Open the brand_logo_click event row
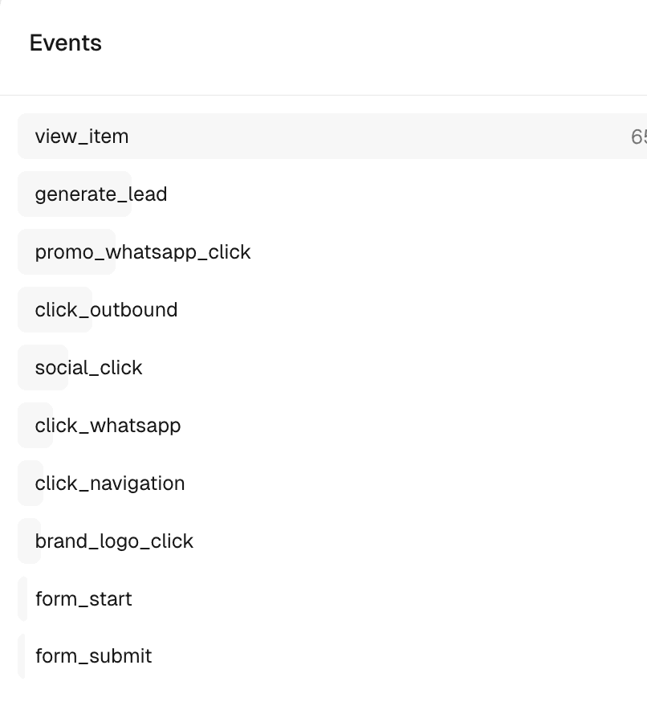647x702 pixels. [x=114, y=541]
